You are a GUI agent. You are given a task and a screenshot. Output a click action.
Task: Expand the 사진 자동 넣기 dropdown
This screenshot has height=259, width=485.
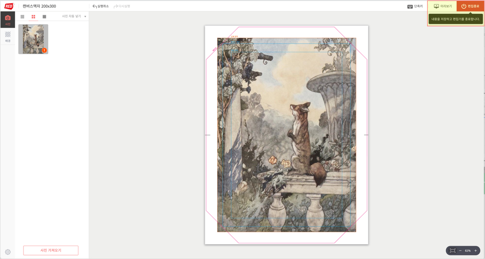[x=74, y=16]
